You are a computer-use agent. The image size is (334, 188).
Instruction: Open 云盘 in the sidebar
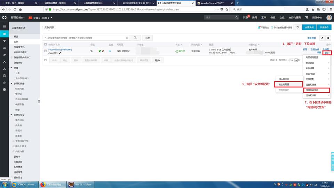(x=17, y=73)
